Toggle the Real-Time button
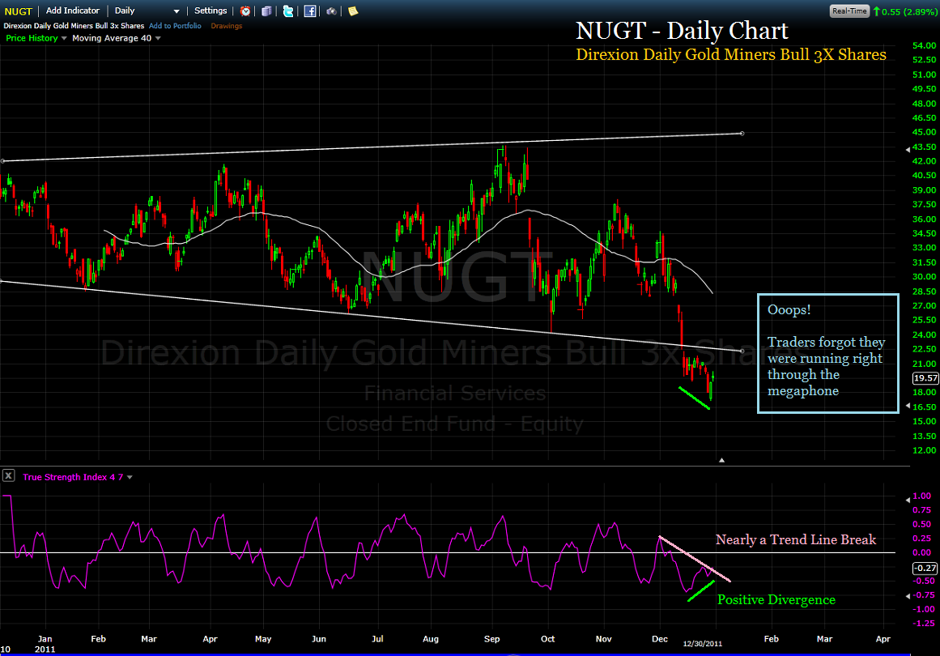The width and height of the screenshot is (940, 656). (x=849, y=11)
